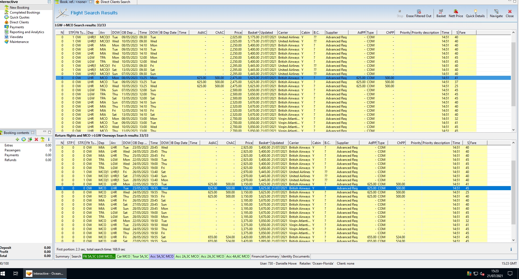Click the down arrow of return flights scrollbar

[513, 240]
